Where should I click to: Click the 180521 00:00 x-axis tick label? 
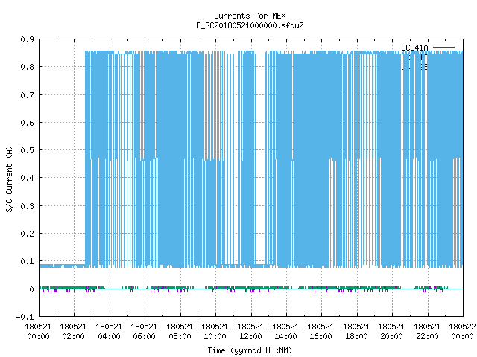[x=38, y=332]
